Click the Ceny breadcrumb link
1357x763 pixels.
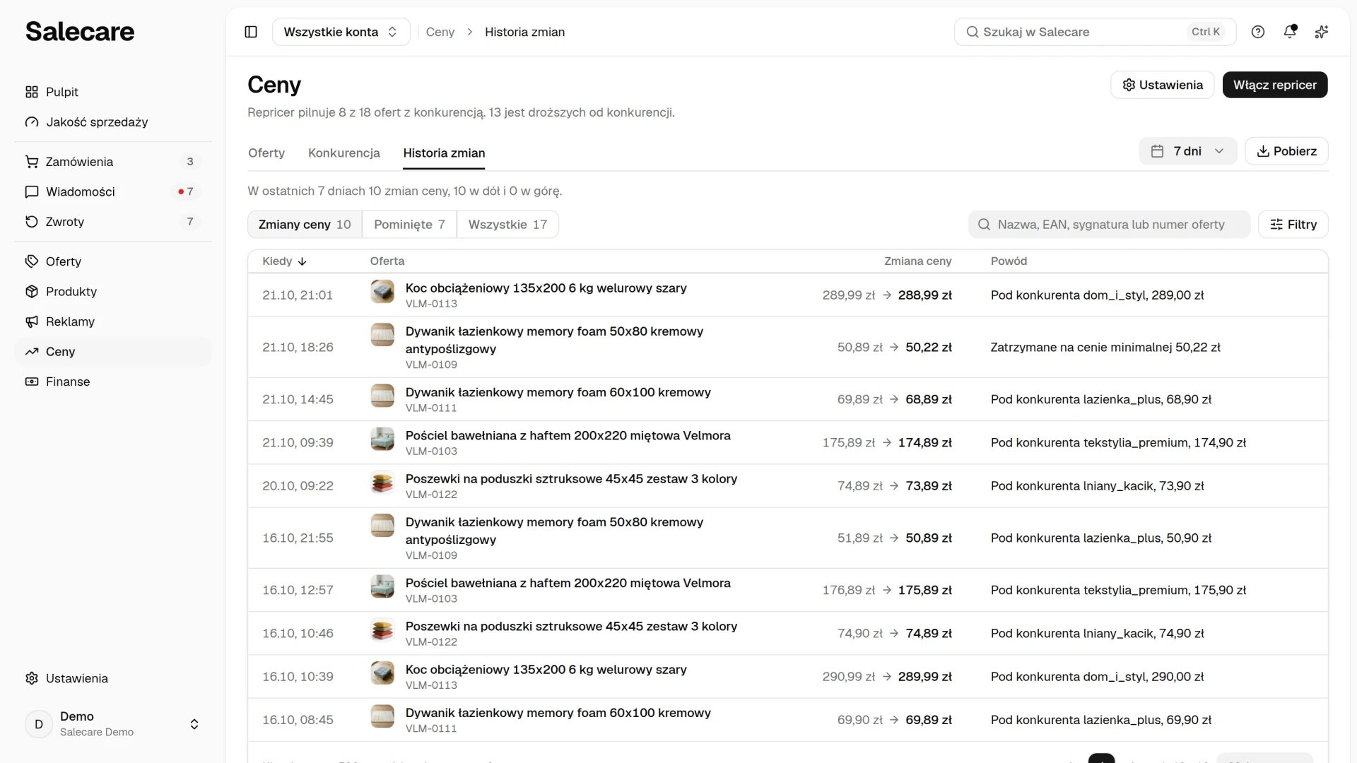point(440,32)
